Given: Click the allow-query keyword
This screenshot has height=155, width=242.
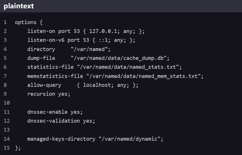Looking at the screenshot, I should 44,85.
